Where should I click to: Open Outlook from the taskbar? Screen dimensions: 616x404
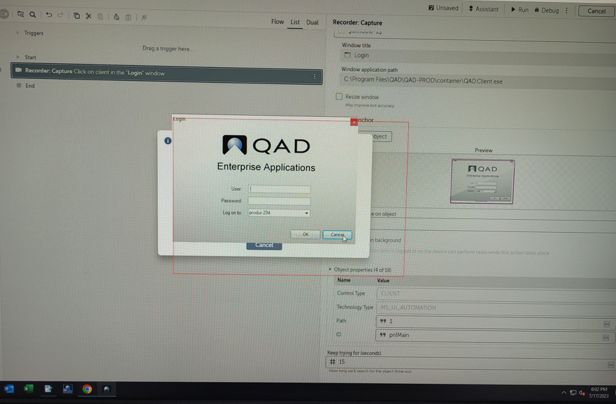pos(9,389)
